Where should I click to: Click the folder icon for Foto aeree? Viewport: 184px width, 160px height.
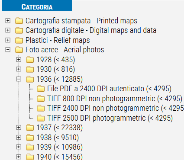[x=19, y=50]
